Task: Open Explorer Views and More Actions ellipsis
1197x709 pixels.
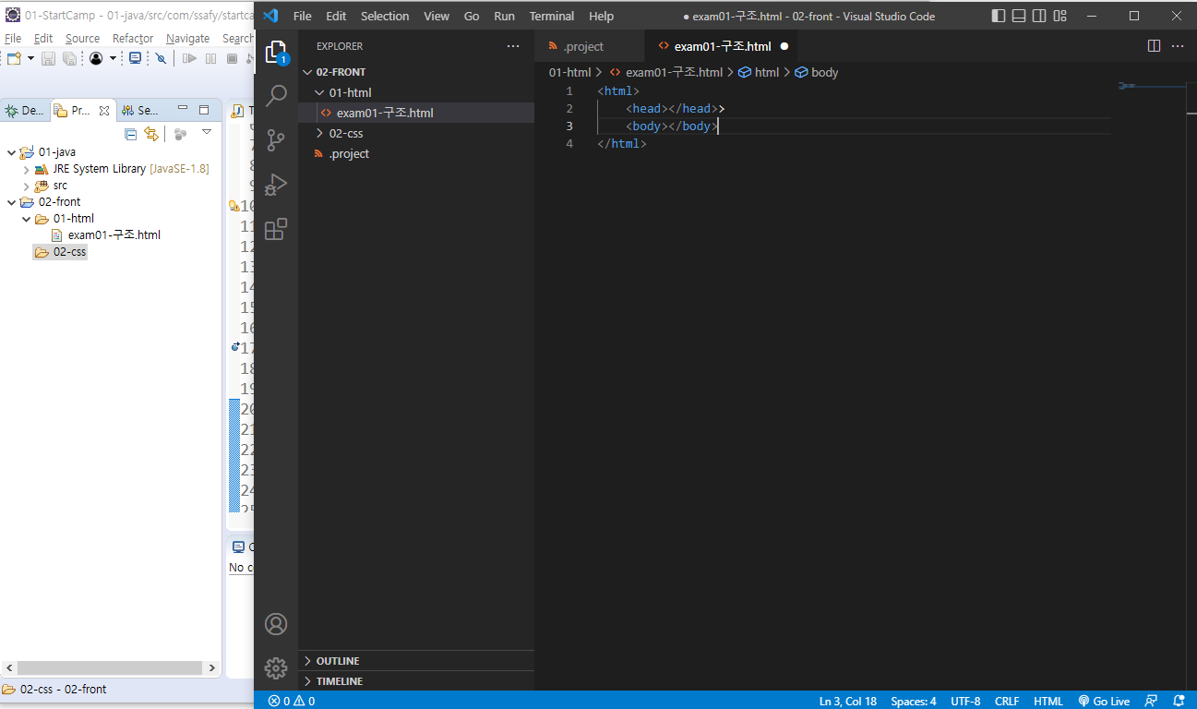Action: pyautogui.click(x=513, y=46)
